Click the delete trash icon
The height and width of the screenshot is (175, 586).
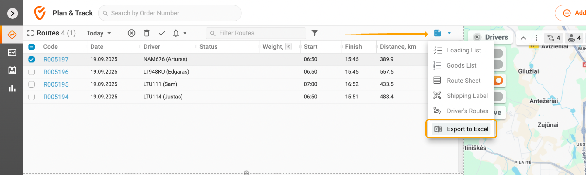(x=147, y=33)
